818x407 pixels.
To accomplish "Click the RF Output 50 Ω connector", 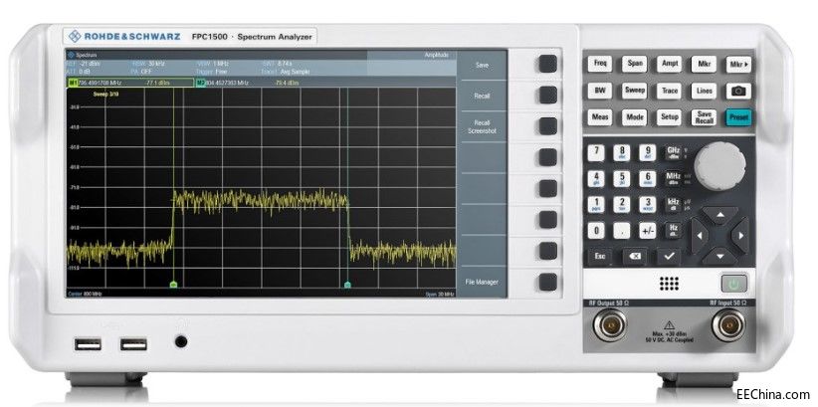I will coord(610,326).
